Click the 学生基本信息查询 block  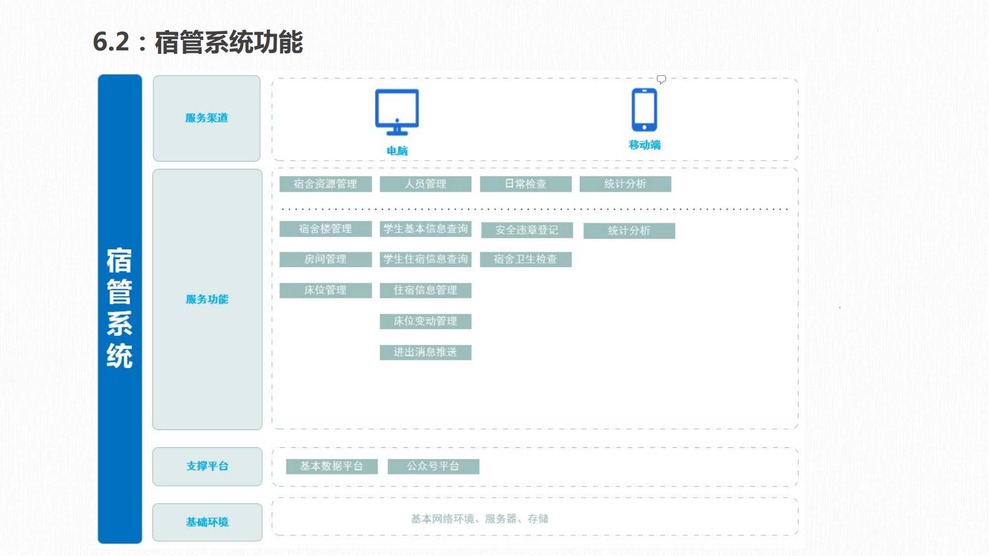(425, 229)
